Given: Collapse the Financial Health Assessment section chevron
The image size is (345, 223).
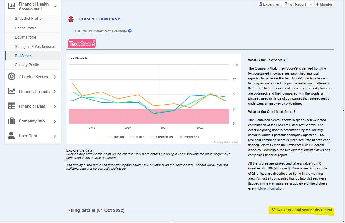Looking at the screenshot, I should pyautogui.click(x=55, y=6).
